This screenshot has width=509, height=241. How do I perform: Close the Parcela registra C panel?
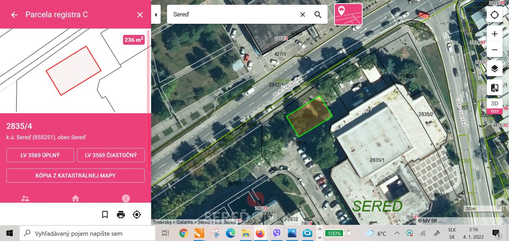click(140, 15)
